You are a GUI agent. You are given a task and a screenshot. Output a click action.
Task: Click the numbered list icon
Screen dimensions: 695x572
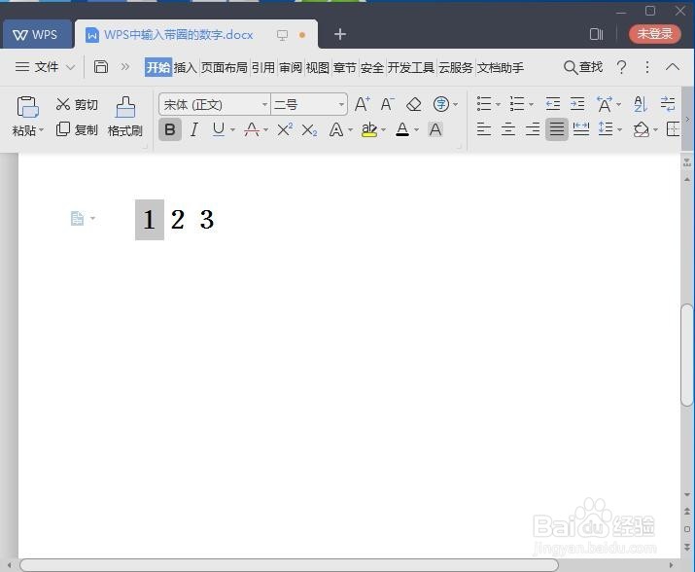point(517,104)
